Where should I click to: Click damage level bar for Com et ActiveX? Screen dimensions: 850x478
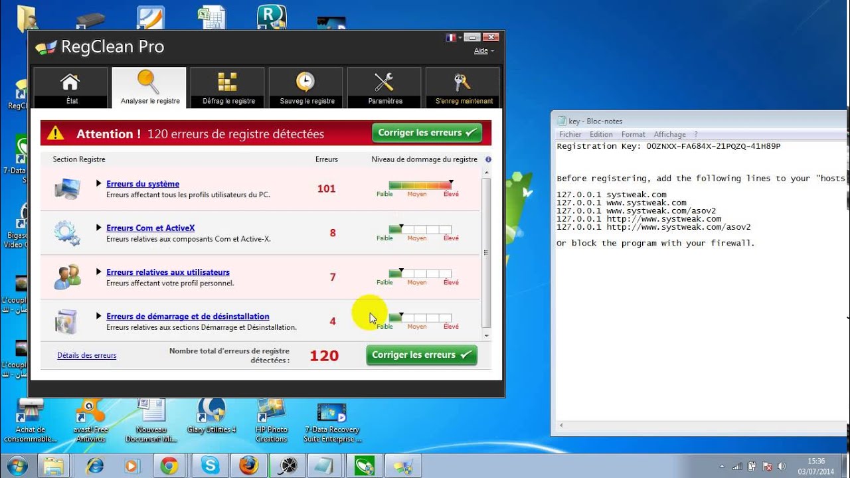420,229
